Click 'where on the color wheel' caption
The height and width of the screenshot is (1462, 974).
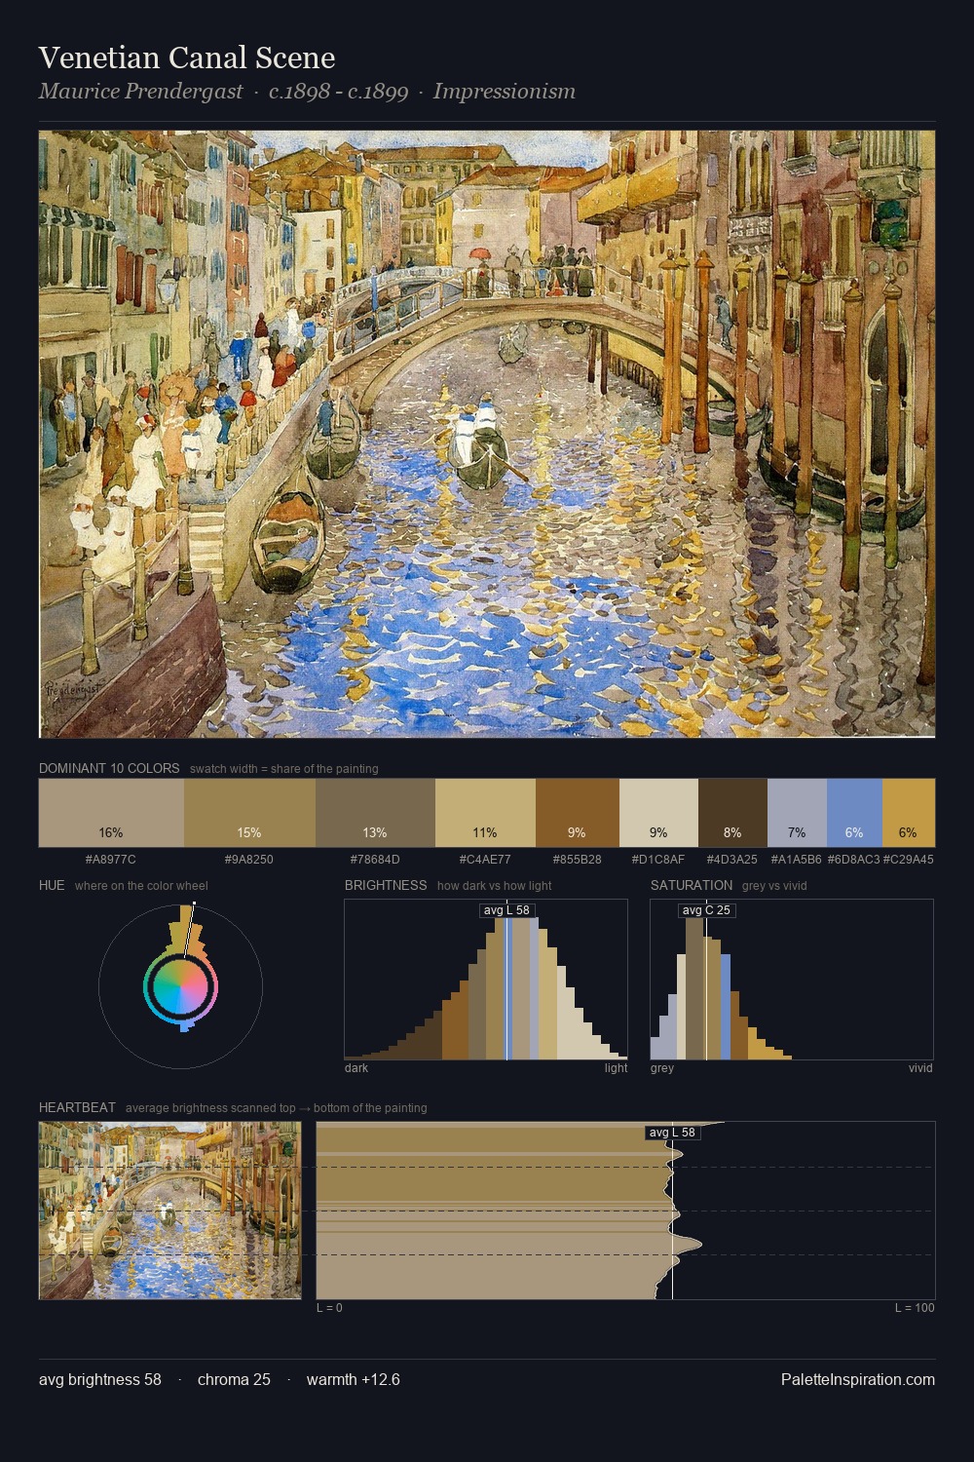pyautogui.click(x=141, y=886)
